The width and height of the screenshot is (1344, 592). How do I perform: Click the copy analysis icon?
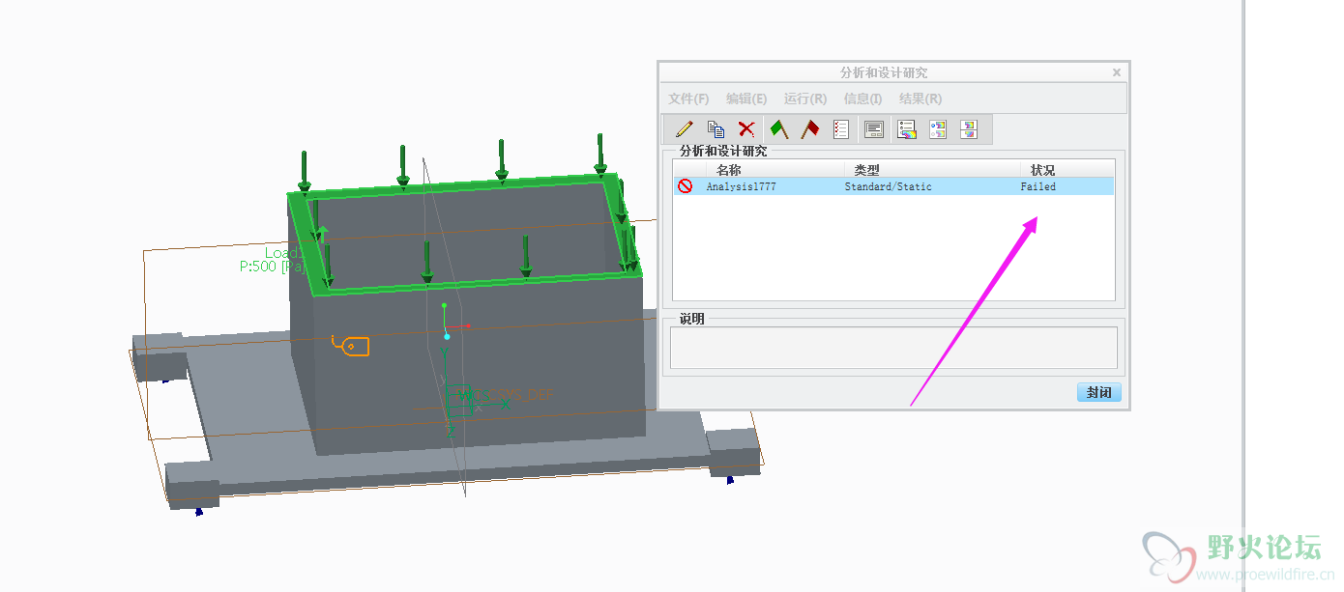tap(716, 129)
